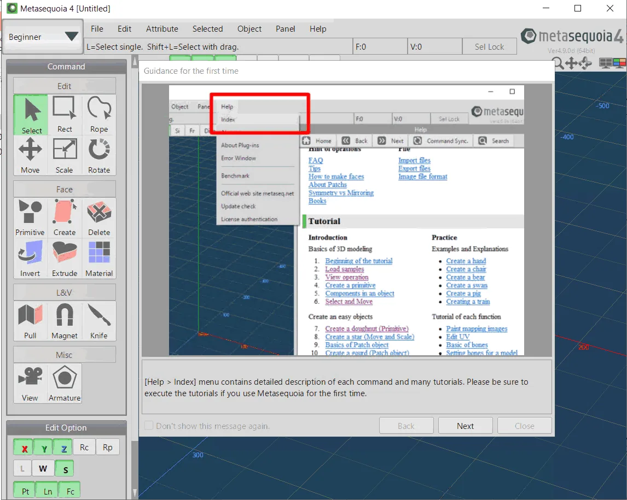Collapse the Command panel header
Screen dimensions: 627x500
click(x=66, y=66)
